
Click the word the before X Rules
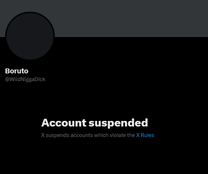click(131, 135)
